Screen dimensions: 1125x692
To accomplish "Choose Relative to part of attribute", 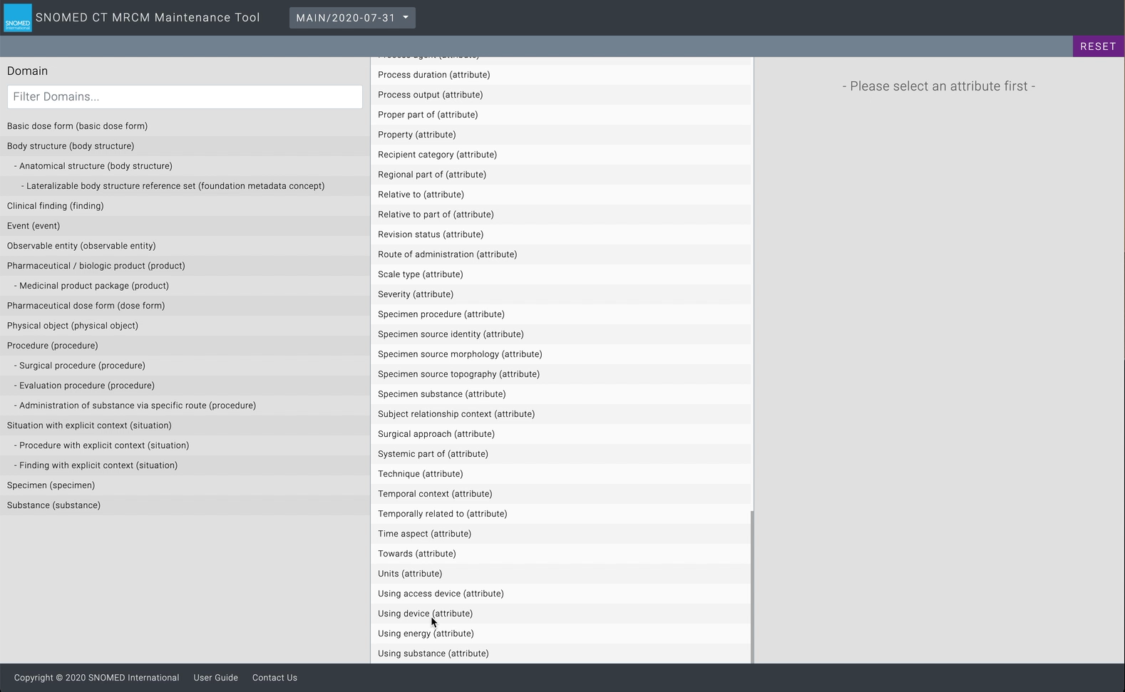I will coord(560,215).
